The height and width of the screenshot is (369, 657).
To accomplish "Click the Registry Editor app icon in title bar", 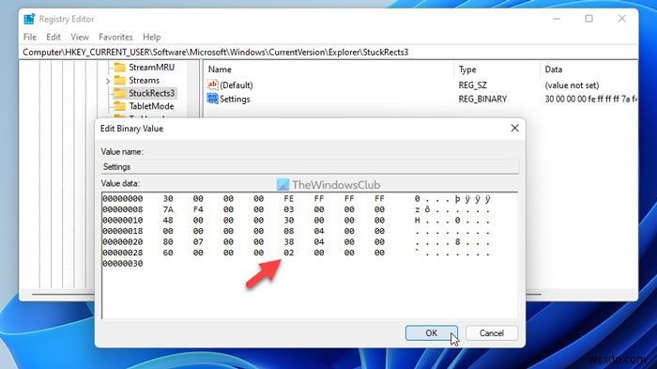I will point(29,19).
